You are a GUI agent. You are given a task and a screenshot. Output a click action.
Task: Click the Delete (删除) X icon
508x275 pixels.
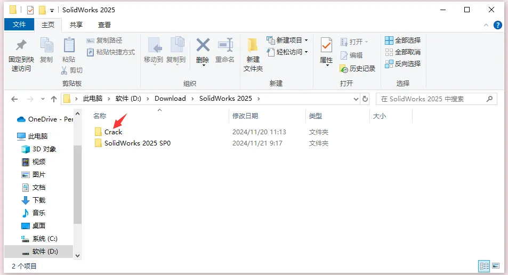[x=203, y=45]
